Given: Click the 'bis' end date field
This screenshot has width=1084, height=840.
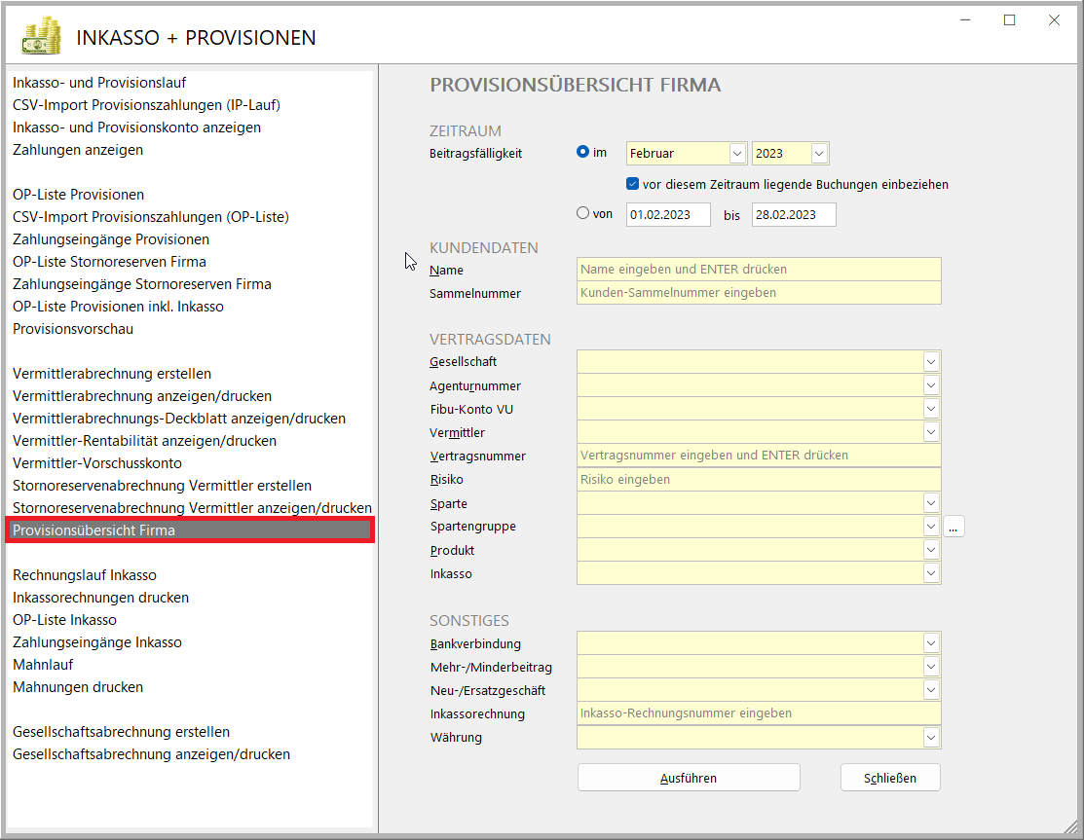Looking at the screenshot, I should click(x=793, y=214).
